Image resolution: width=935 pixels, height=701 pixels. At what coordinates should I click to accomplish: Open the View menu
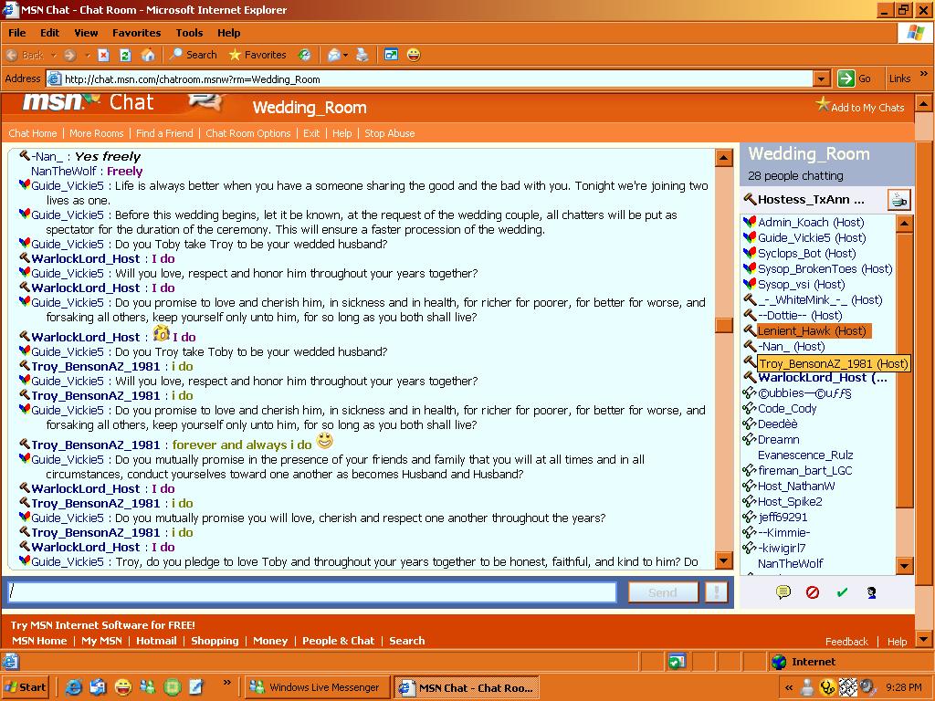[86, 33]
